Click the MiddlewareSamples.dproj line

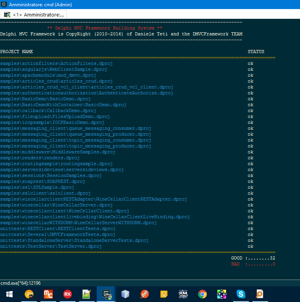coord(57,152)
